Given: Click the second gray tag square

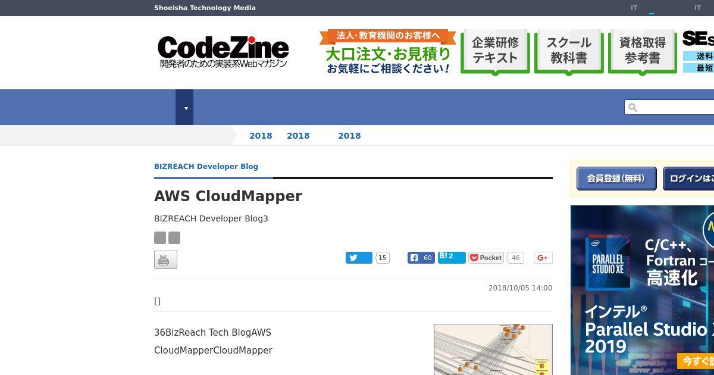Looking at the screenshot, I should pyautogui.click(x=174, y=238).
